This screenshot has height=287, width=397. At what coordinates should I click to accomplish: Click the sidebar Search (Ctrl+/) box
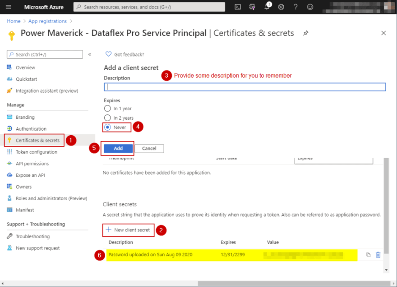(x=45, y=54)
